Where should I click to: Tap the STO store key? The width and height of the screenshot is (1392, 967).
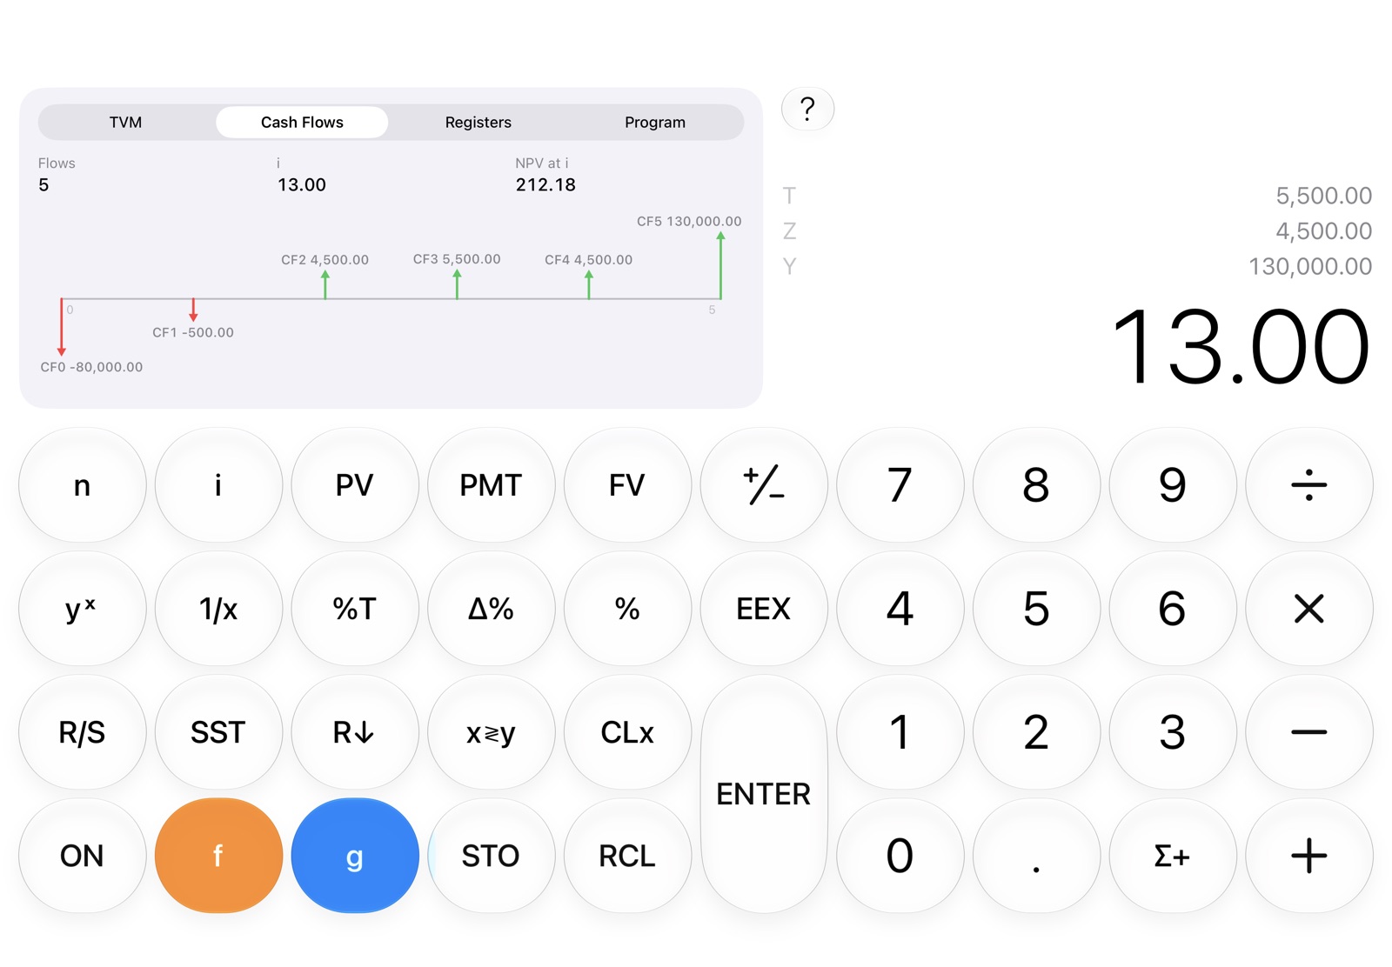491,856
